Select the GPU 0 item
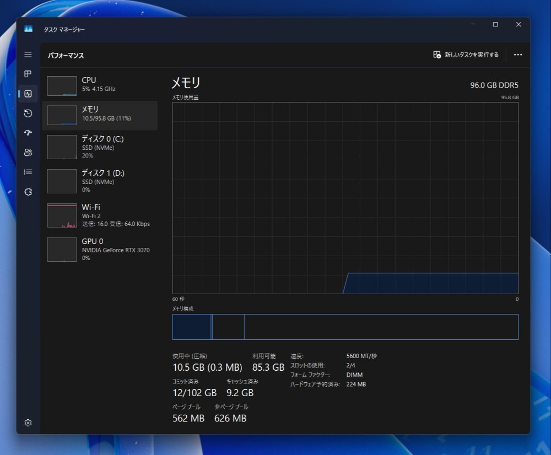The image size is (551, 455). click(100, 249)
